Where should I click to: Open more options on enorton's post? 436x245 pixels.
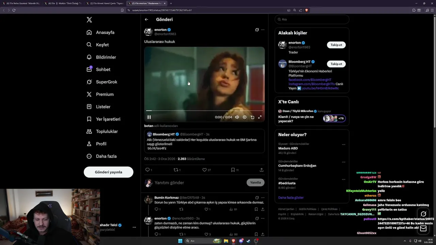click(263, 30)
